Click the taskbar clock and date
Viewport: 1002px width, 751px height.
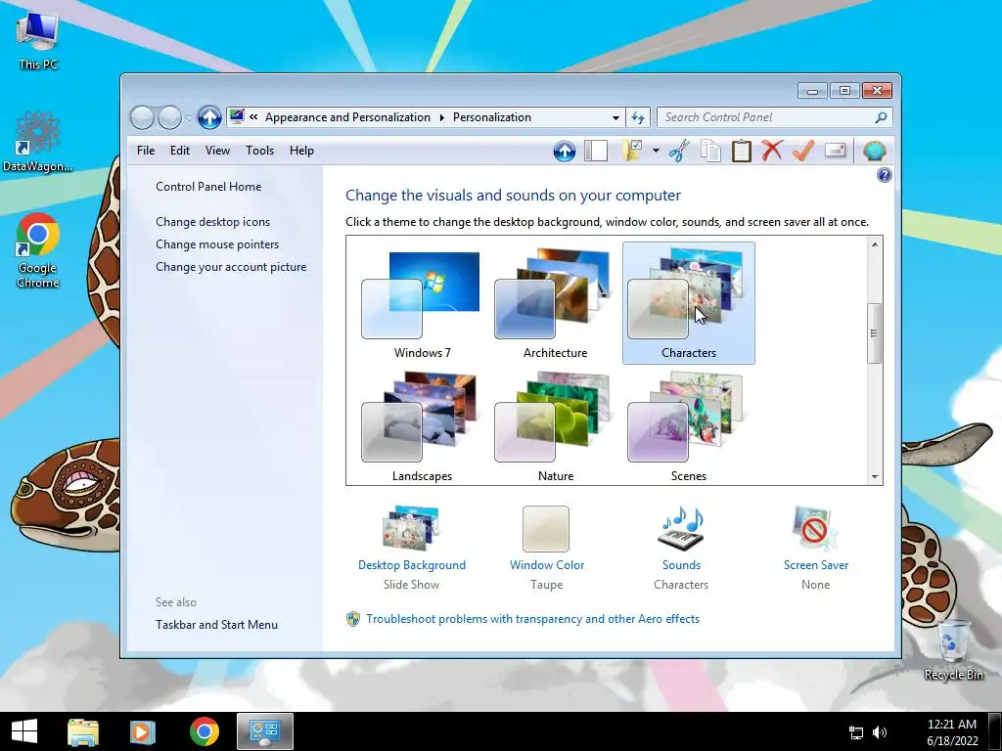point(952,731)
